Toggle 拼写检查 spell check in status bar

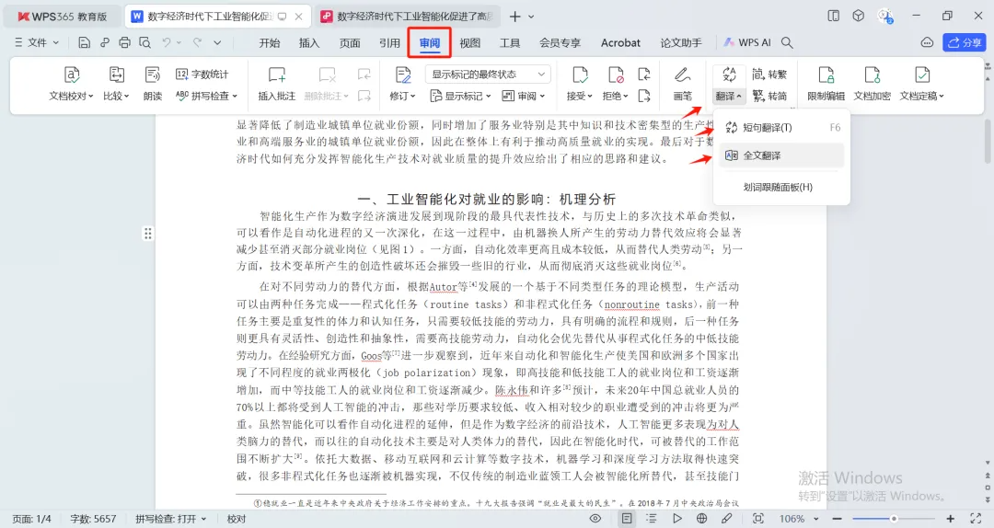tap(170, 519)
